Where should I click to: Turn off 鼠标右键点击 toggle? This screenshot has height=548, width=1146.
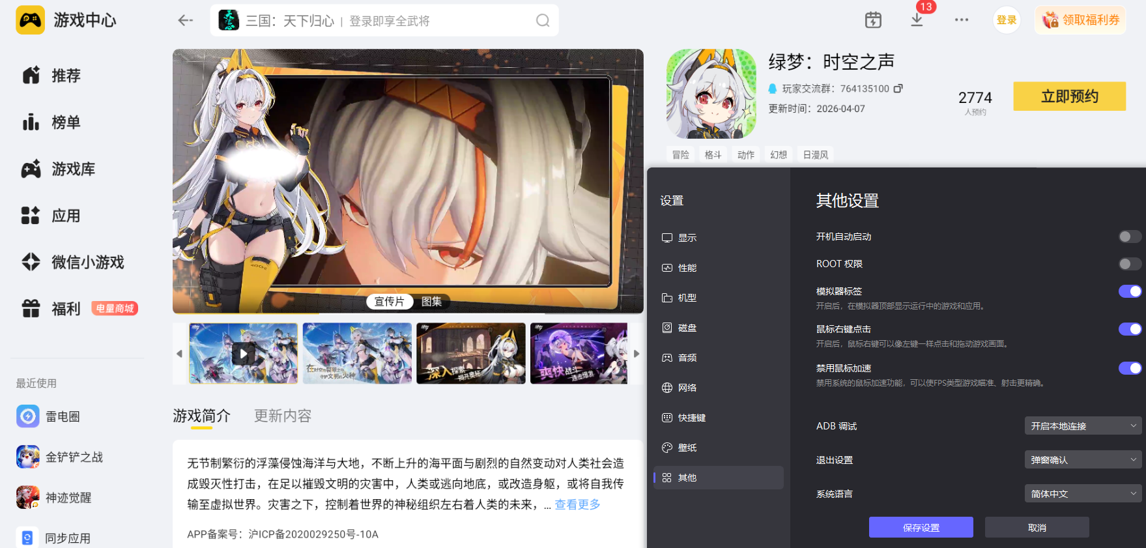coord(1130,329)
